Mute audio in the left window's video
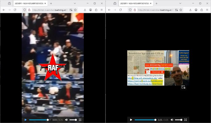 [66, 120]
